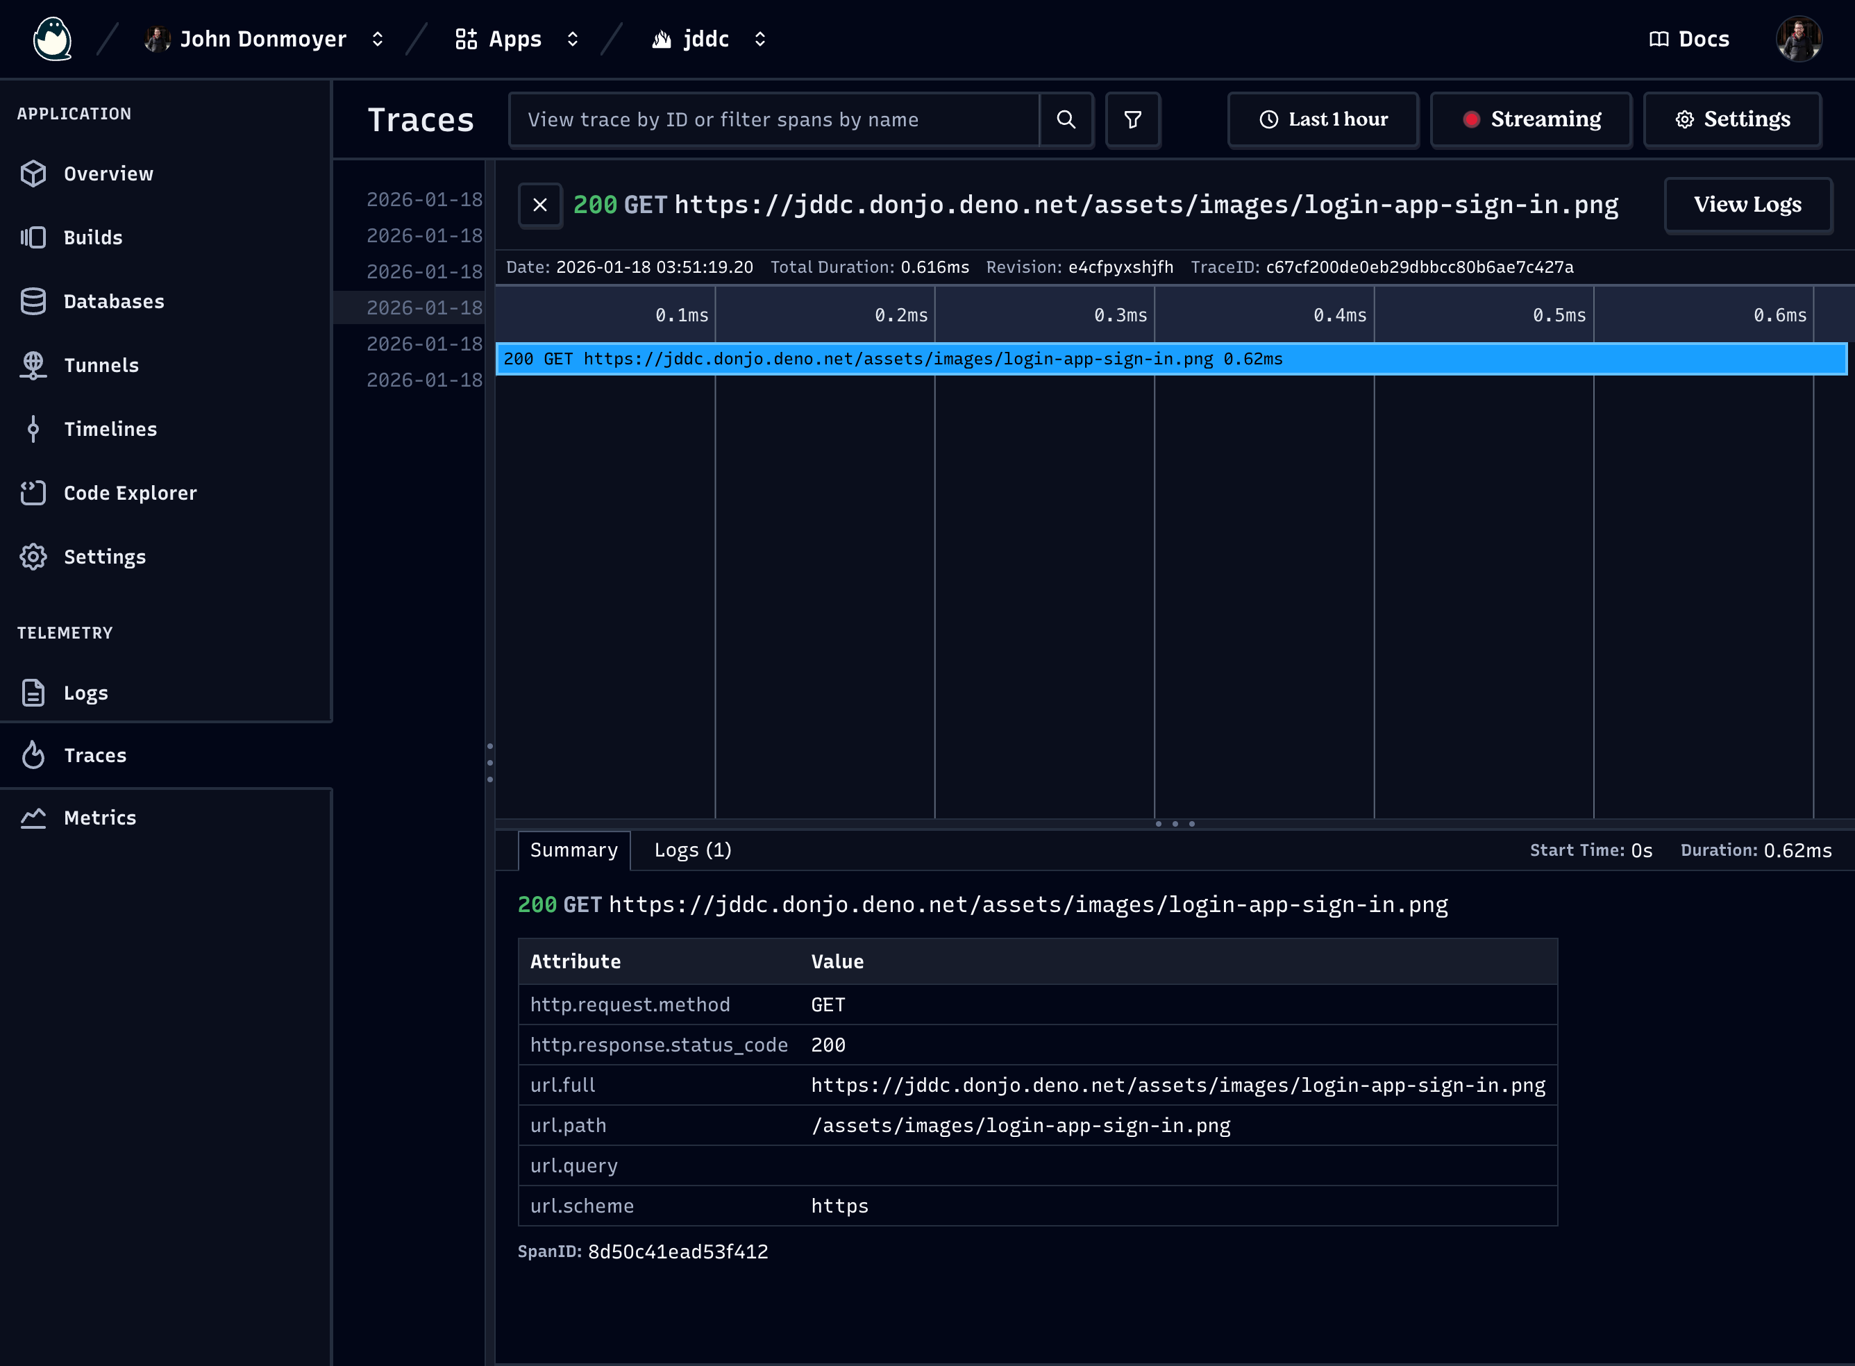This screenshot has height=1366, width=1855.
Task: Go to Tunnels in sidebar
Action: tap(101, 364)
